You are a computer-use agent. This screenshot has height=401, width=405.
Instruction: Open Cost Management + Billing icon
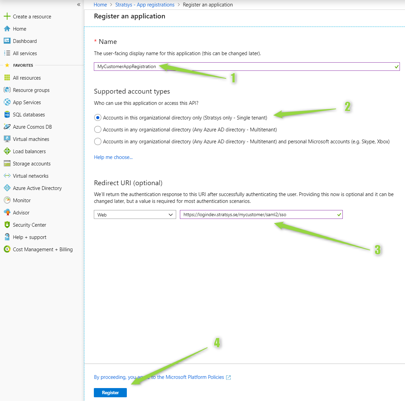pos(7,249)
